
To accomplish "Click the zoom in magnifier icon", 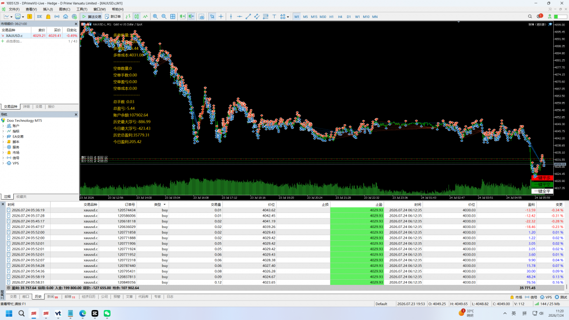I will pos(155,17).
